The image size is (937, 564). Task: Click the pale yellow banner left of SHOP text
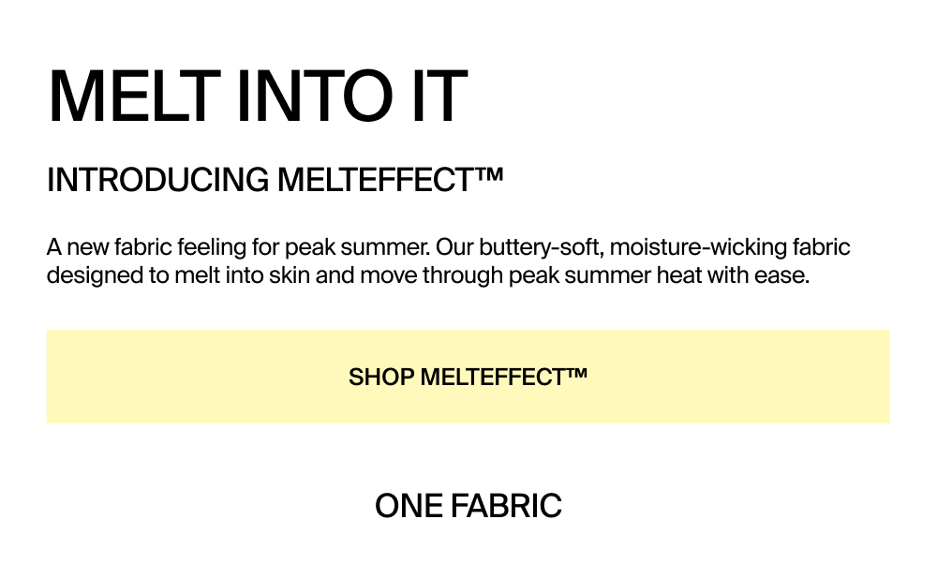click(197, 377)
